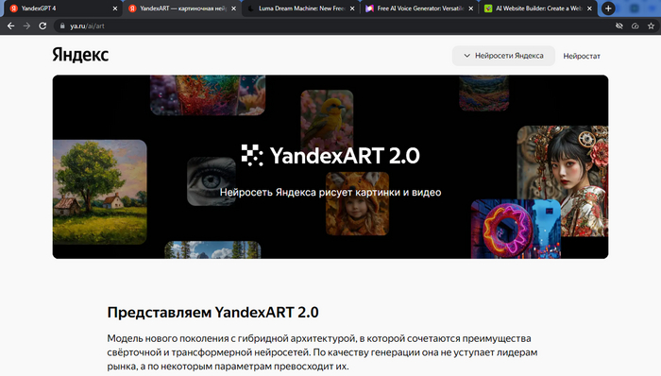The height and width of the screenshot is (376, 661).
Task: Go back to the previous page
Action: (x=11, y=26)
